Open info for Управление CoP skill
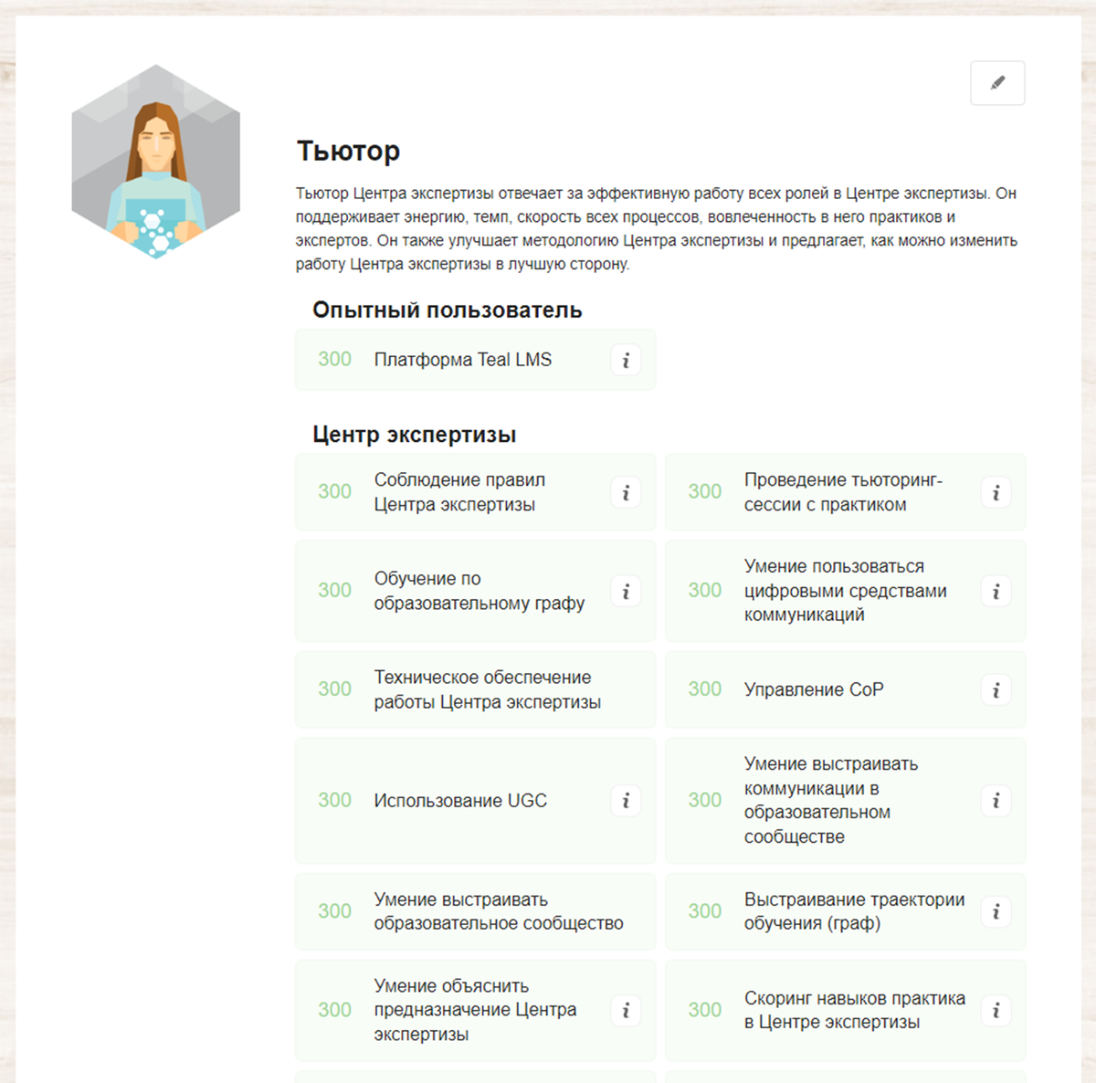1096x1083 pixels. coord(996,689)
